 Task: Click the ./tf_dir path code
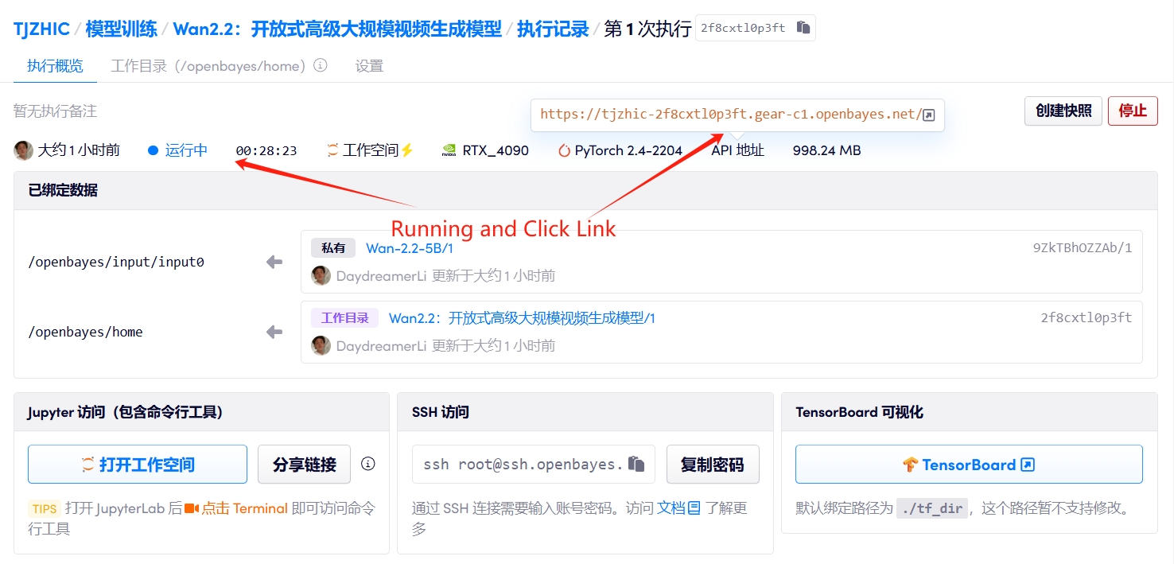(x=932, y=508)
